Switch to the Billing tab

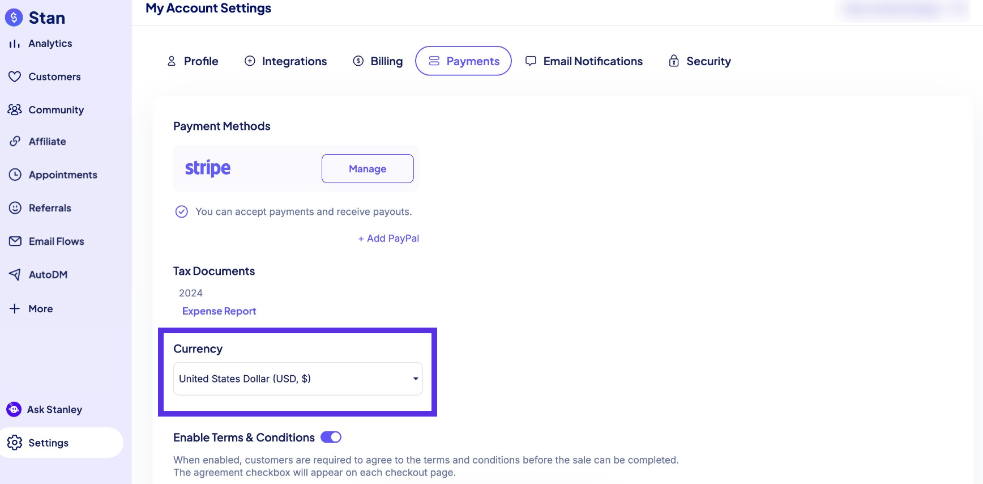click(x=378, y=61)
